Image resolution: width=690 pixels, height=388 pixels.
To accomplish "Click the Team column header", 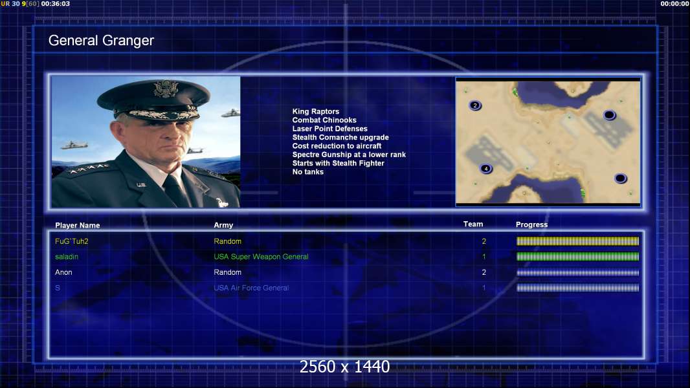I will pos(473,224).
